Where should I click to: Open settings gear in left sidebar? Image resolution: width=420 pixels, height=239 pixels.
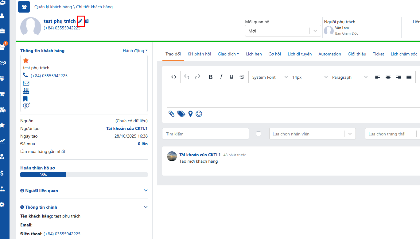2,204
